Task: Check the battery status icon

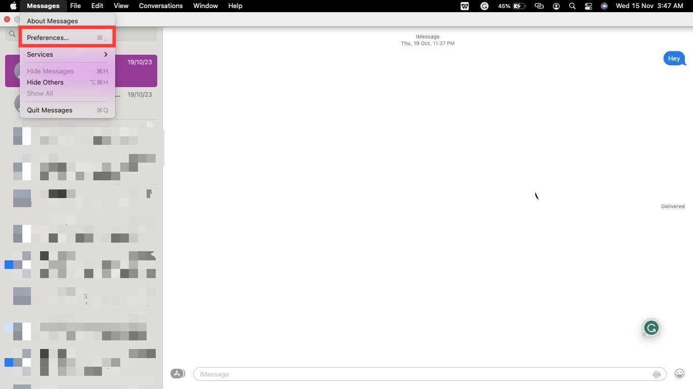Action: click(x=519, y=6)
